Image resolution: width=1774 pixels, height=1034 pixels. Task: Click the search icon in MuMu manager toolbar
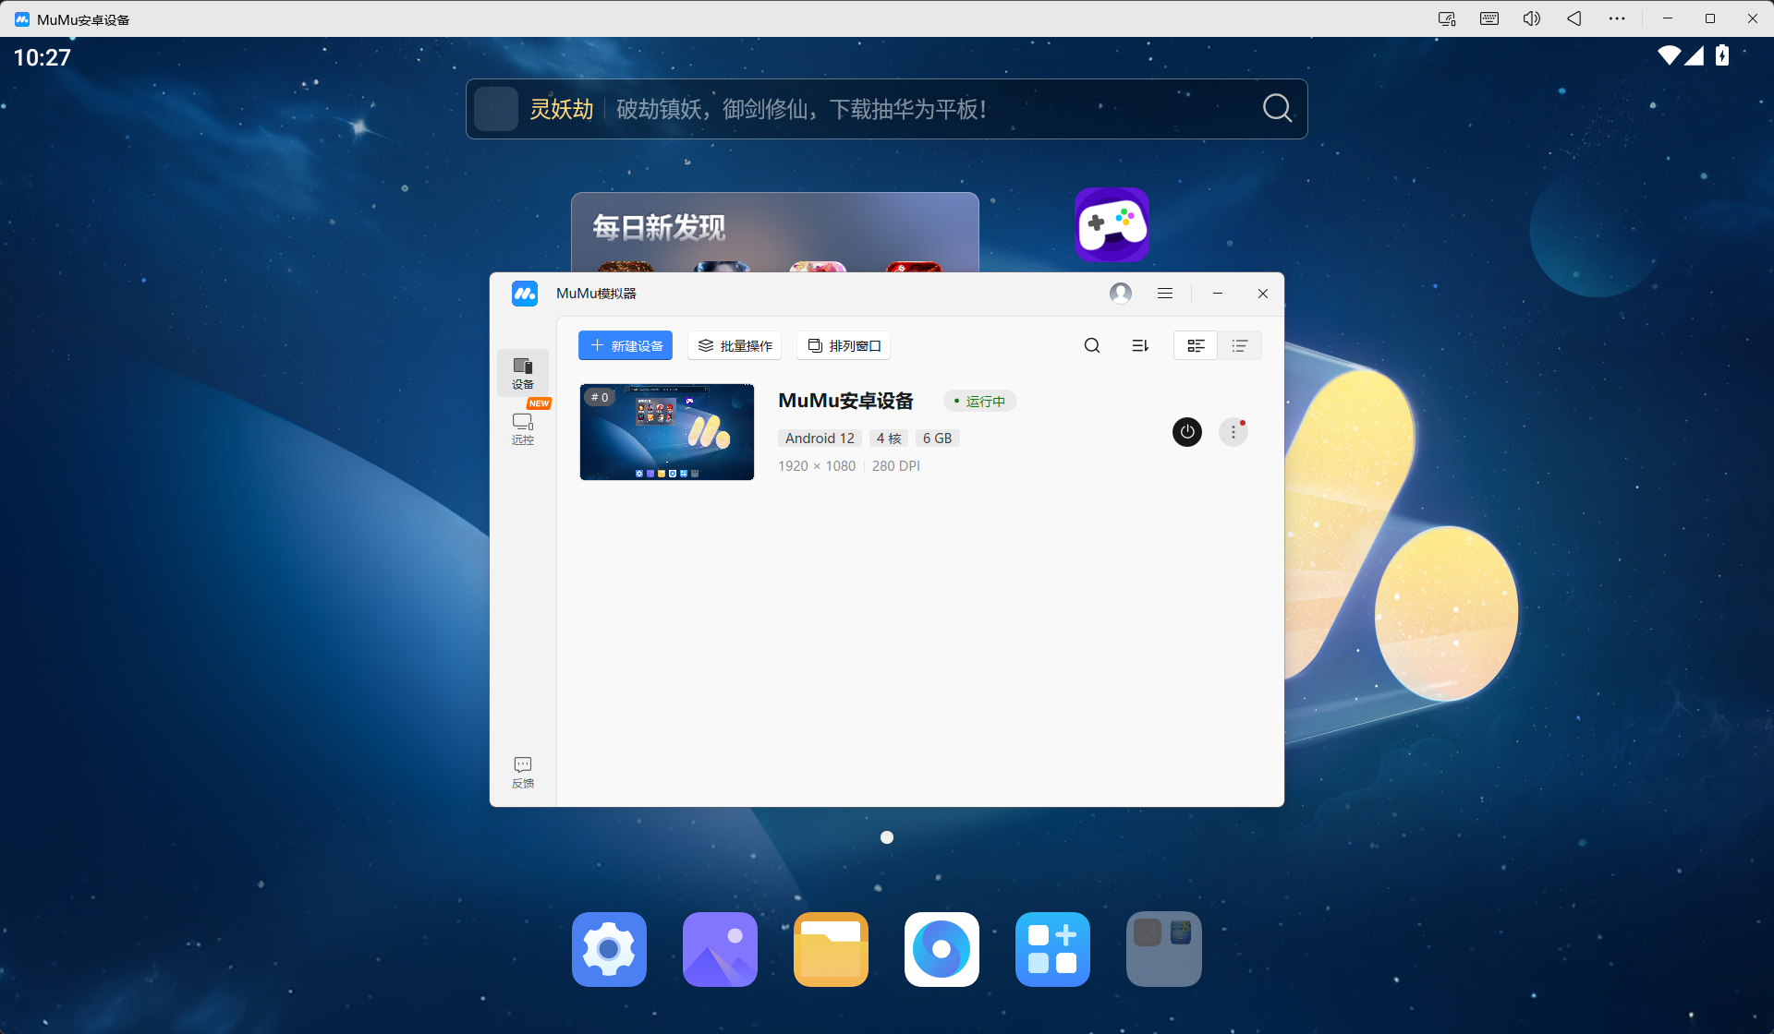coord(1091,344)
